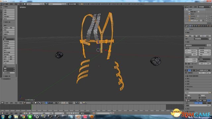
Task: Toggle Placeholders checkbox in Output panel
Action: pos(186,98)
